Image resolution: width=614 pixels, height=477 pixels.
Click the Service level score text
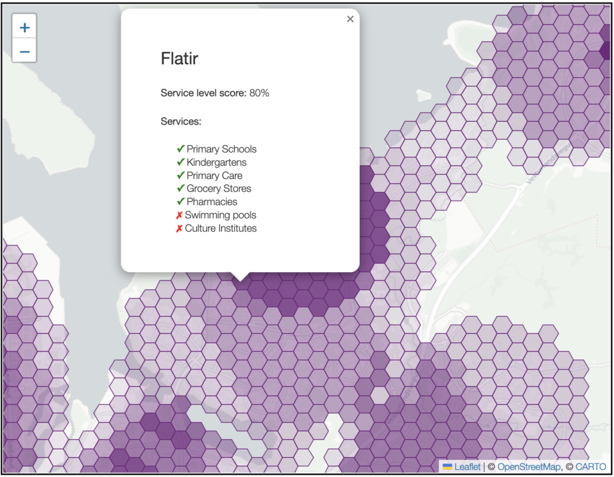click(215, 93)
